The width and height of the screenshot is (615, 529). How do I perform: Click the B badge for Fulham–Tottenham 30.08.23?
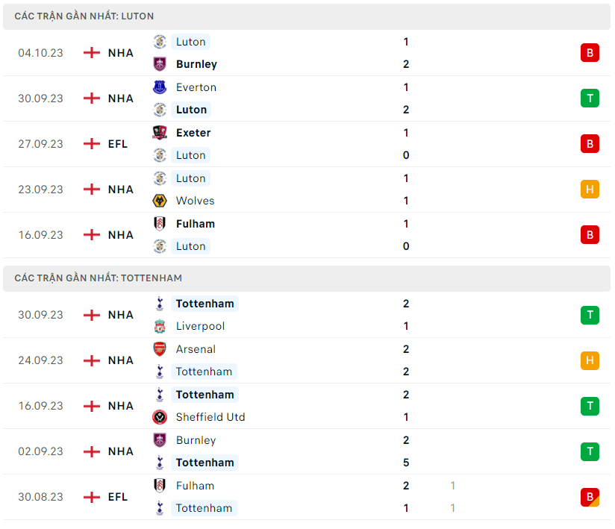click(590, 497)
